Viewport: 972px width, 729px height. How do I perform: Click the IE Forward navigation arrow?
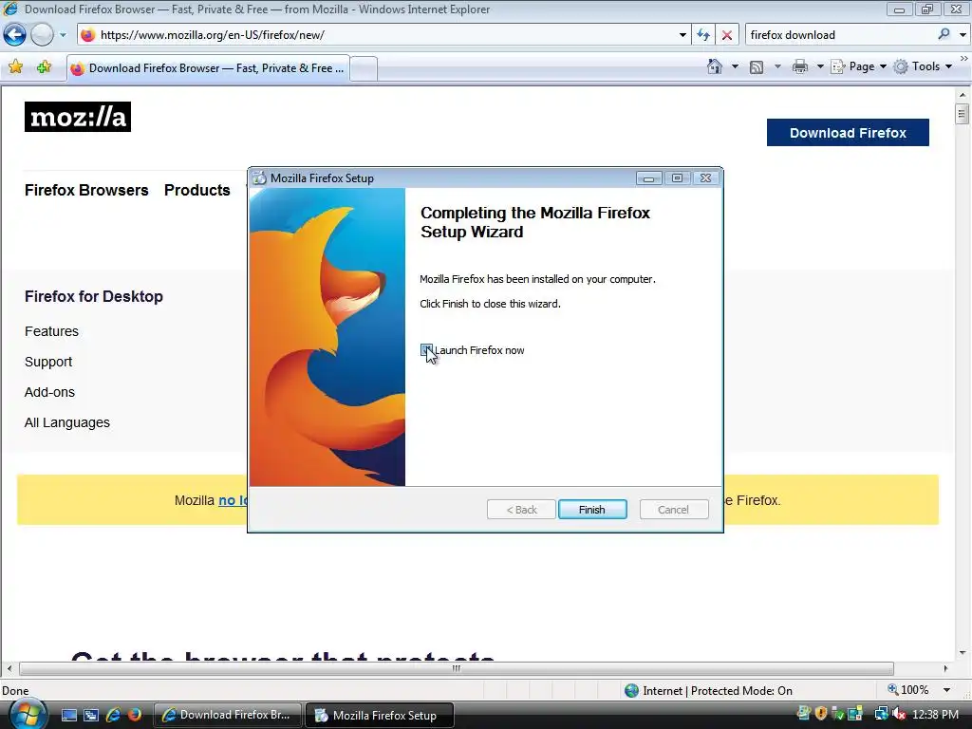42,35
